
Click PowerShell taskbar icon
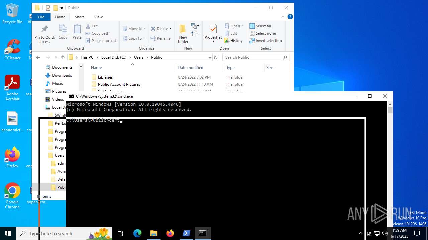coord(187,233)
